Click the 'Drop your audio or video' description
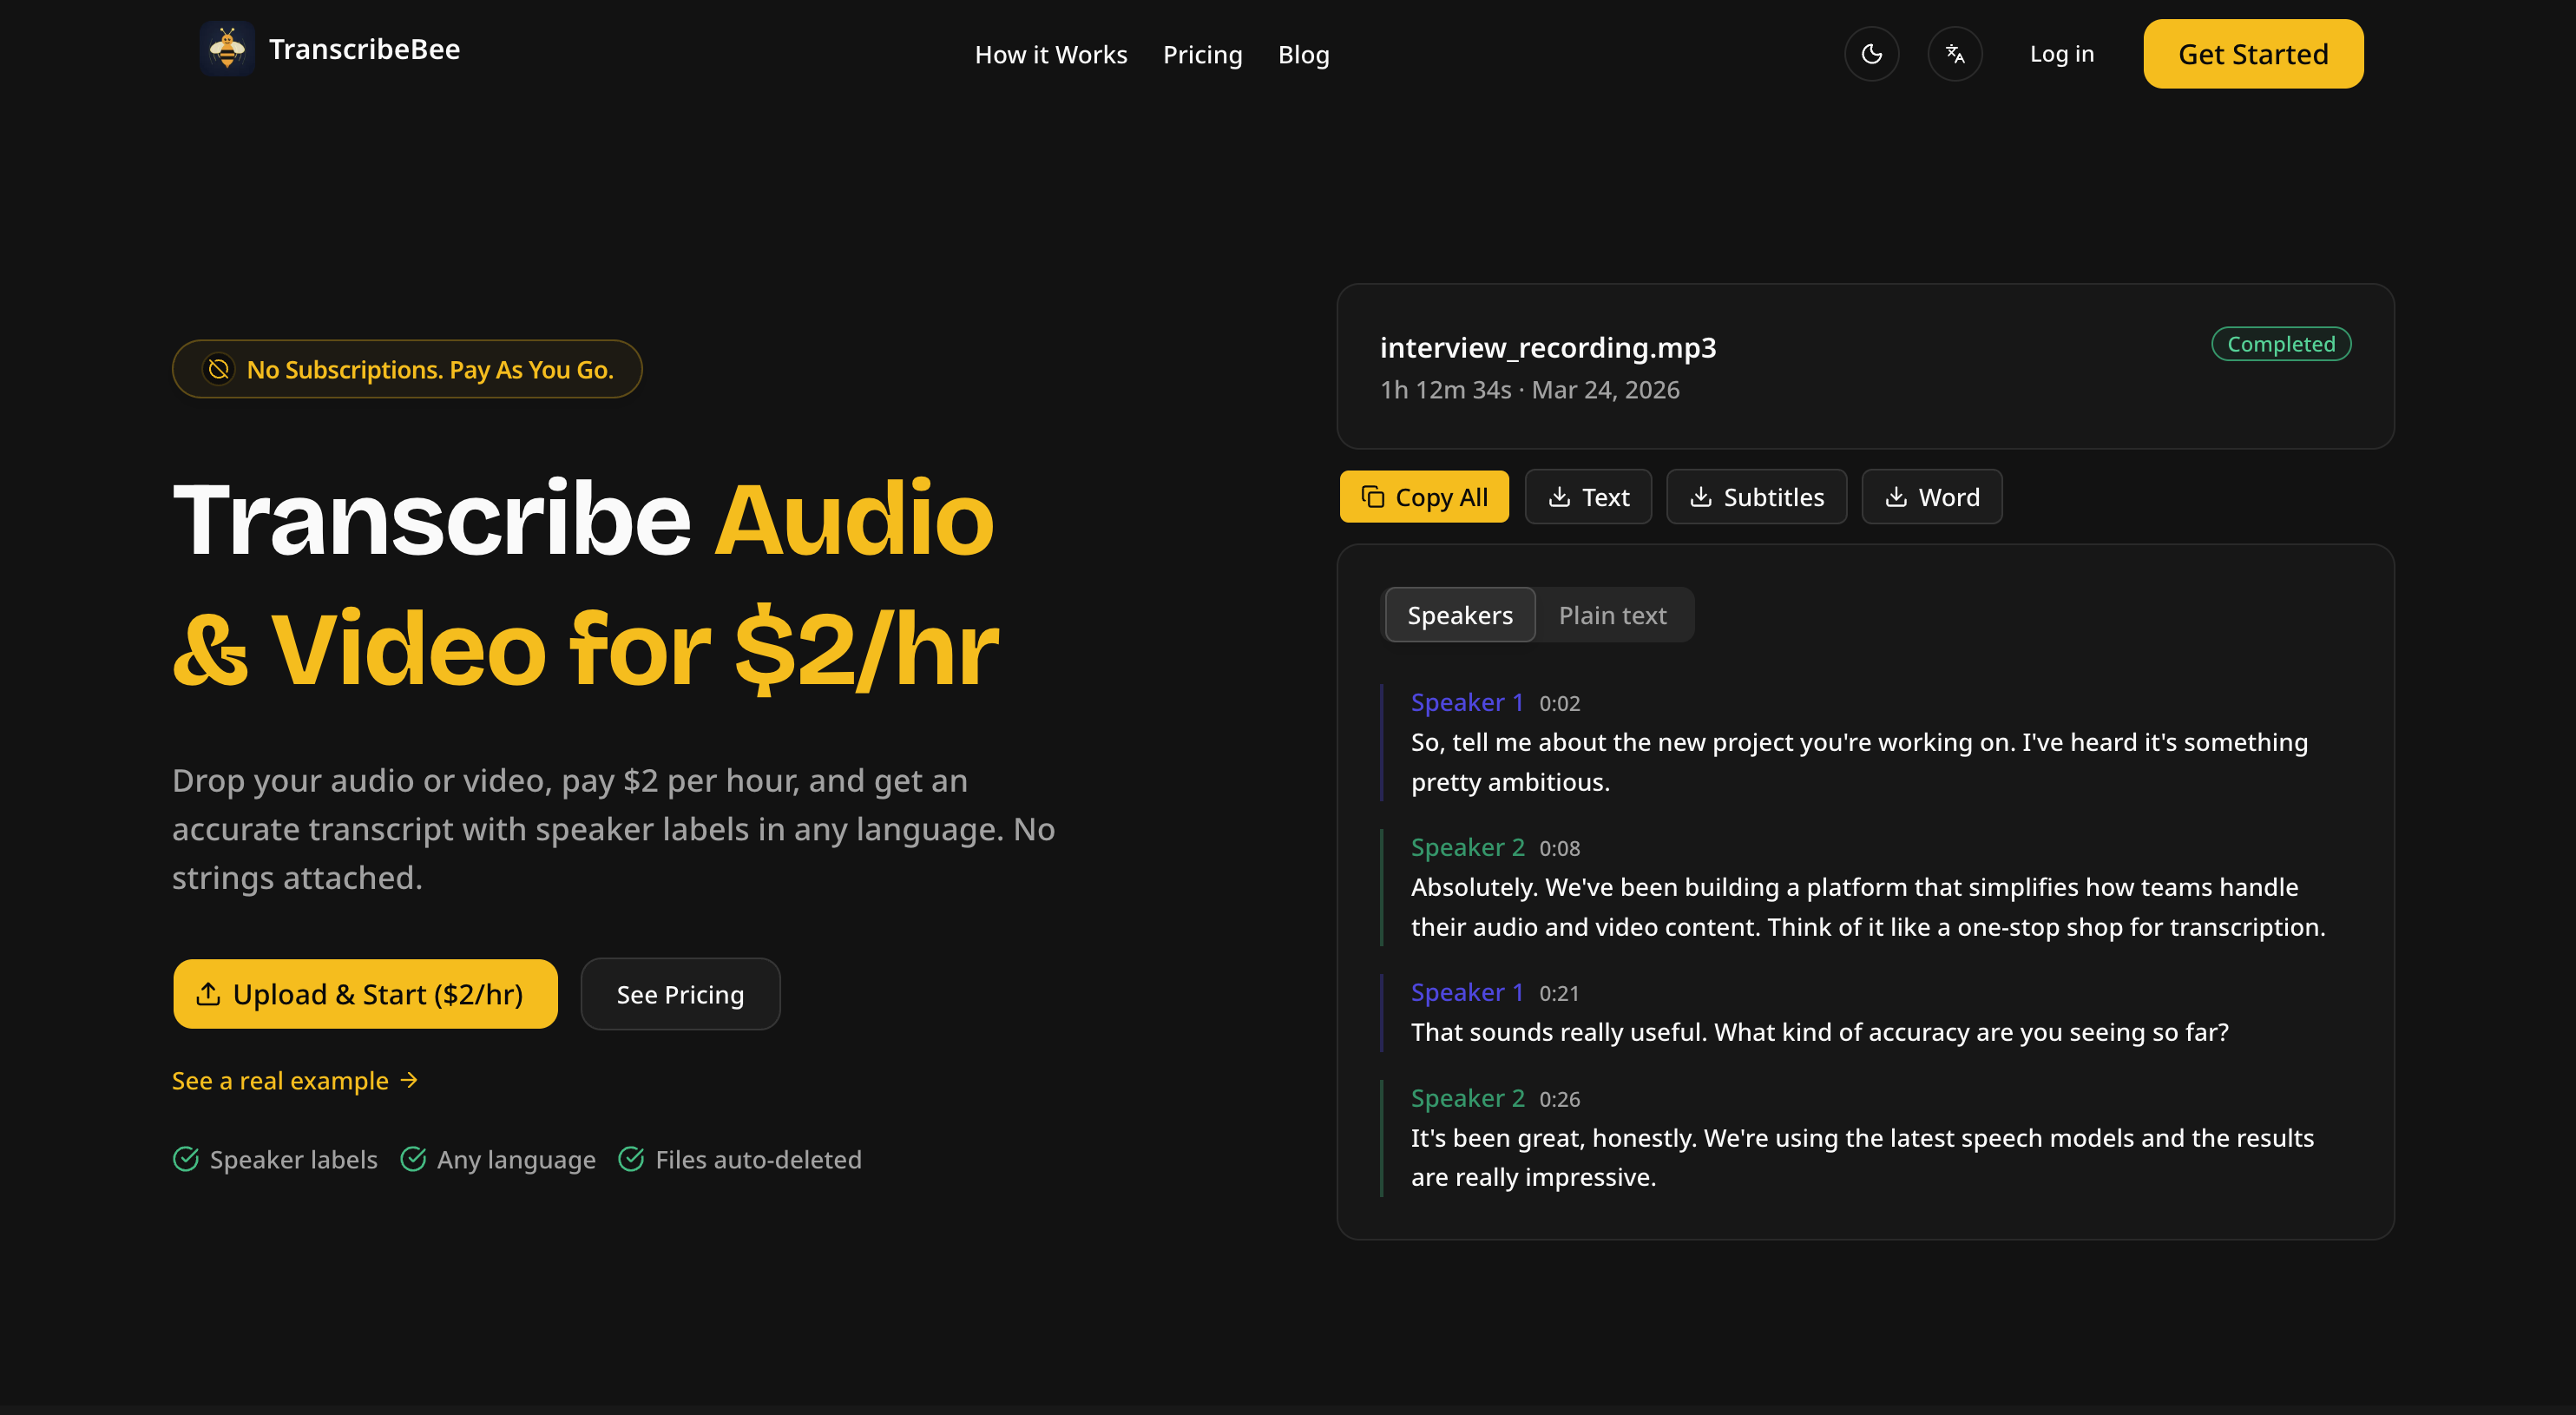This screenshot has width=2576, height=1415. (613, 829)
